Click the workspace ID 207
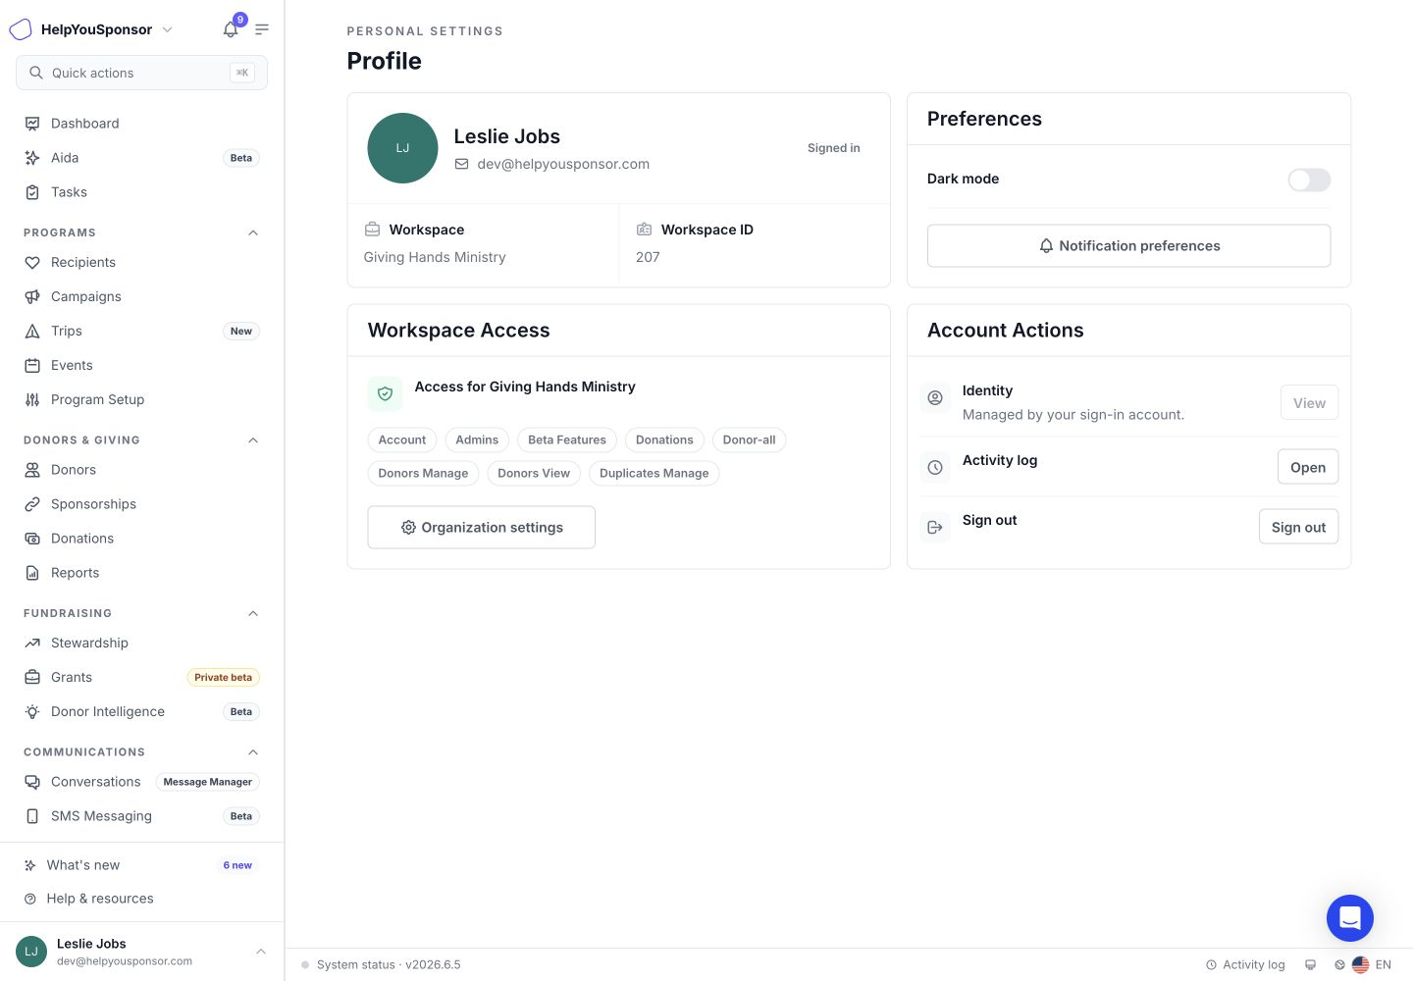Image resolution: width=1413 pixels, height=981 pixels. [648, 257]
